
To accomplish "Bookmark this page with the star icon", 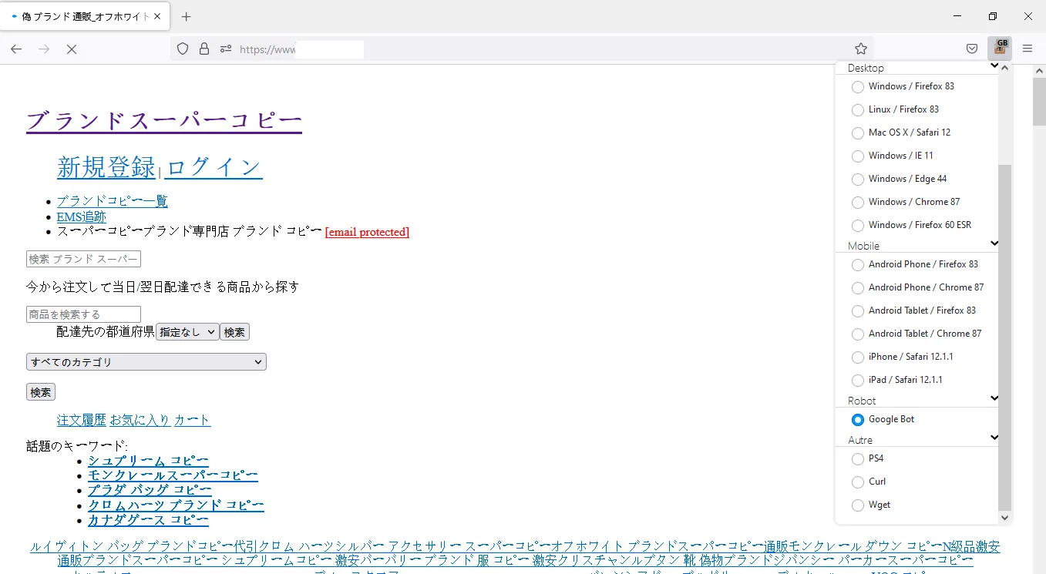I will [861, 49].
